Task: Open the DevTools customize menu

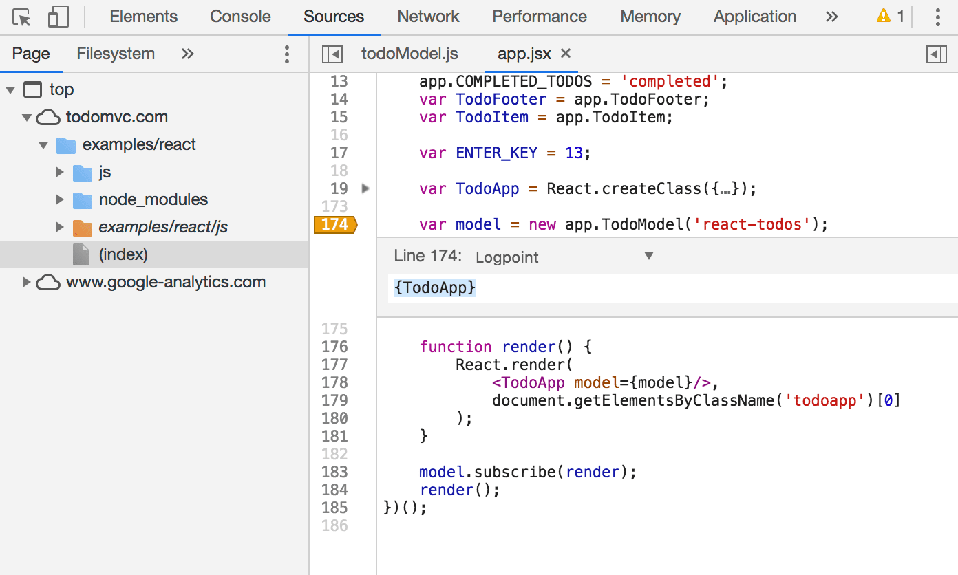Action: click(x=937, y=16)
